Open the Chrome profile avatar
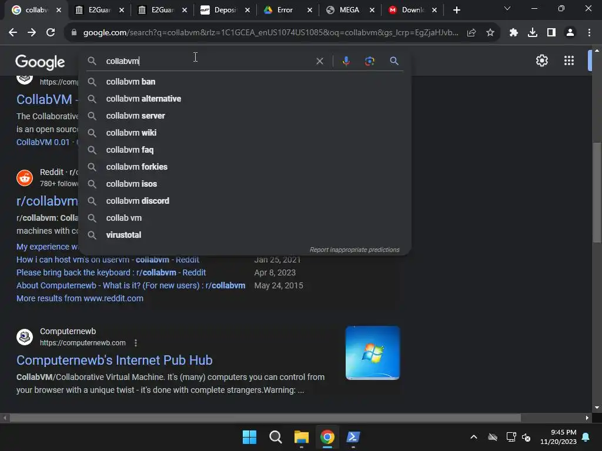 [x=570, y=33]
